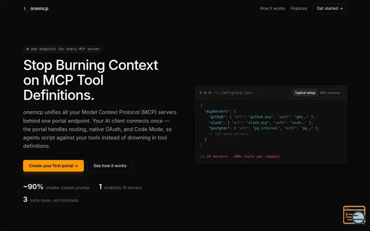Click the Stop Burning Context headline
Viewport: 370px width, 231px height.
pyautogui.click(x=91, y=80)
